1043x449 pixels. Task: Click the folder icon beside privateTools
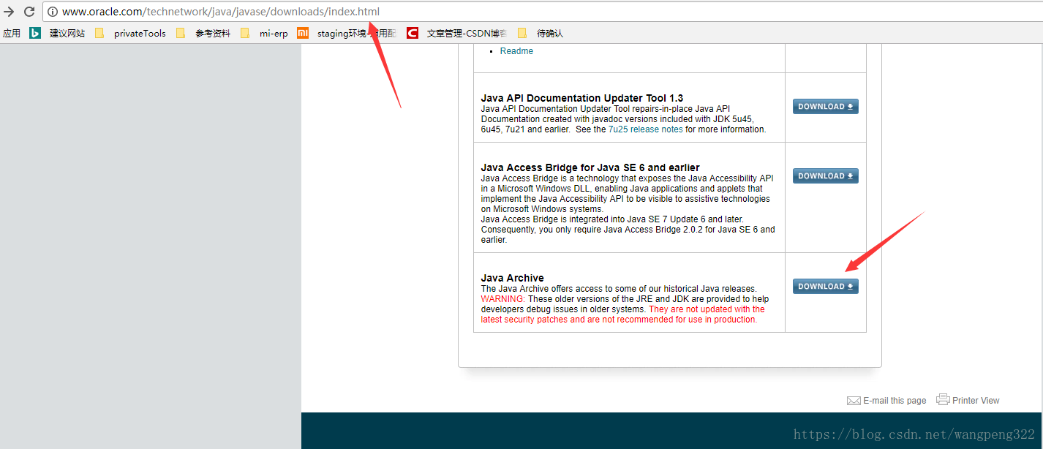coord(99,33)
